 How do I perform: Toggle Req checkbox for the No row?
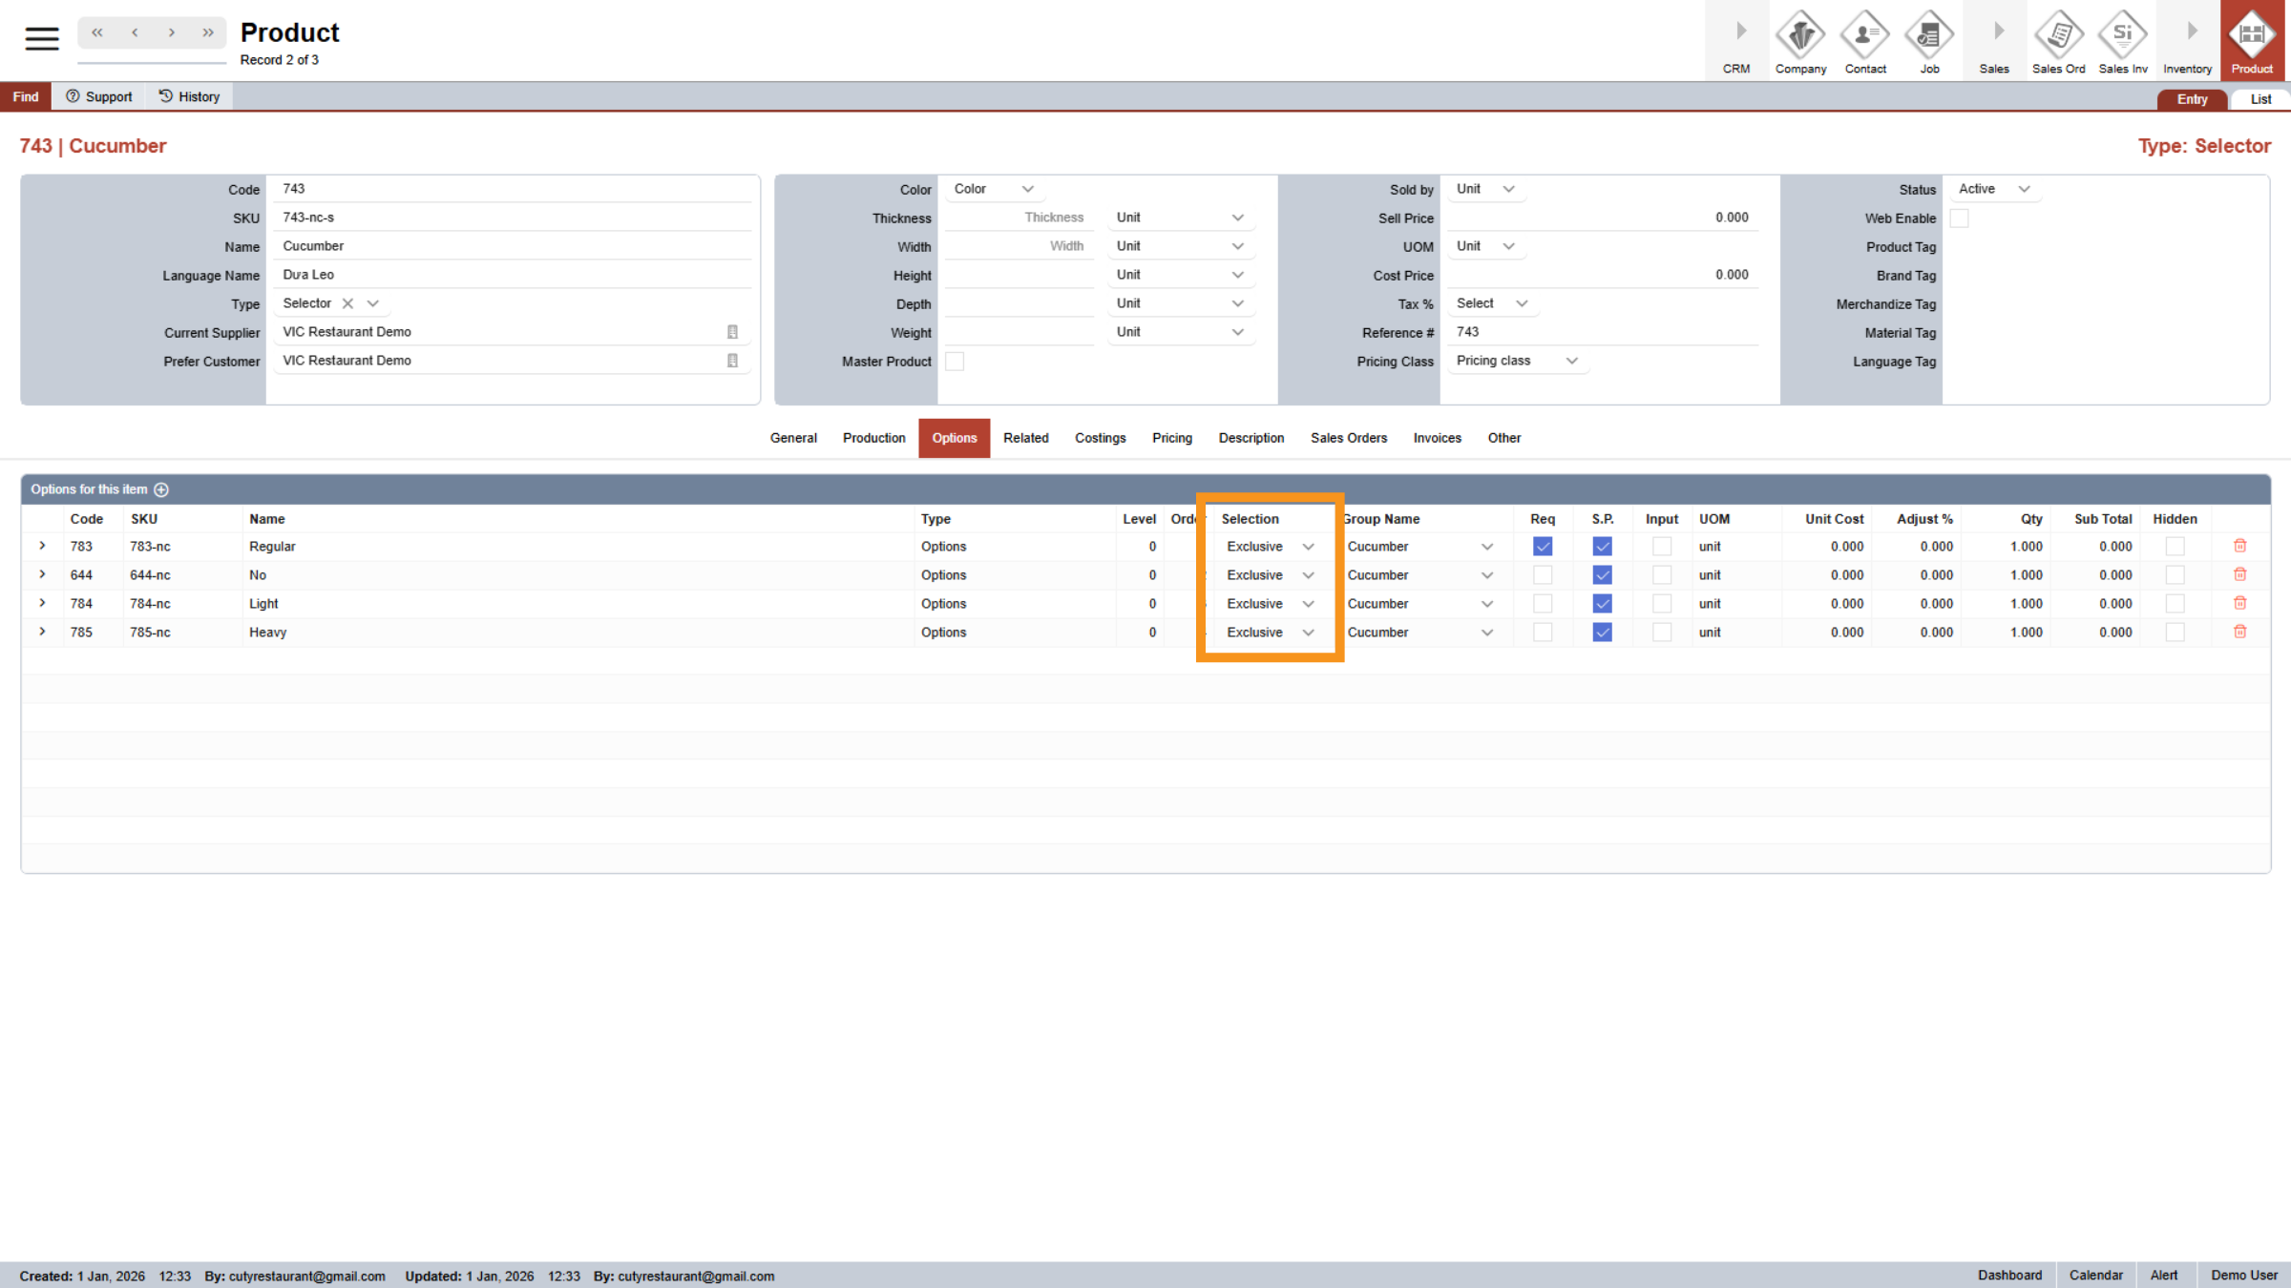[x=1542, y=575]
